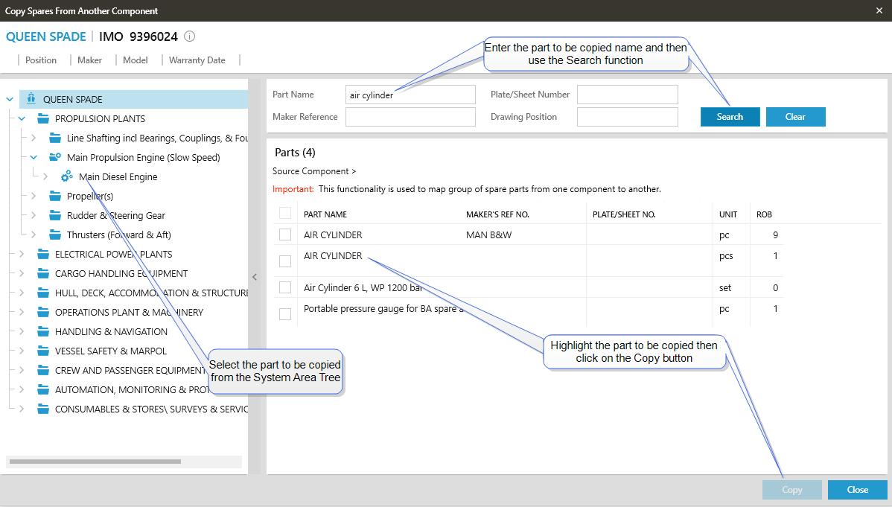Expand the HANDLING & NAVIGATION node

[x=22, y=331]
